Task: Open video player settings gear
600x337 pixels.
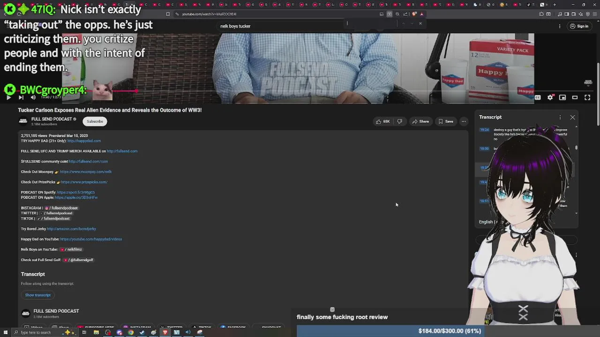Action: tap(550, 97)
